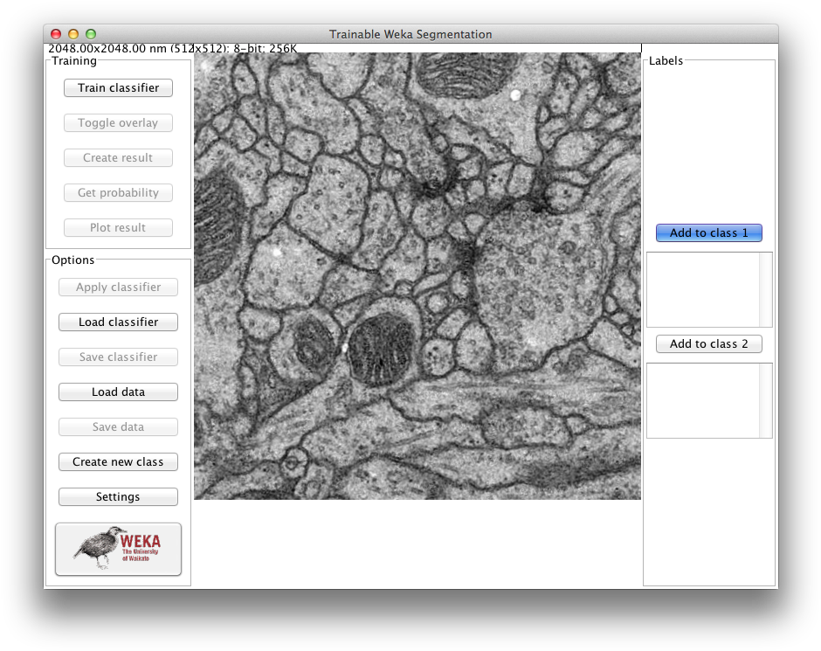
Task: Click the Save classifier button
Action: pos(118,357)
